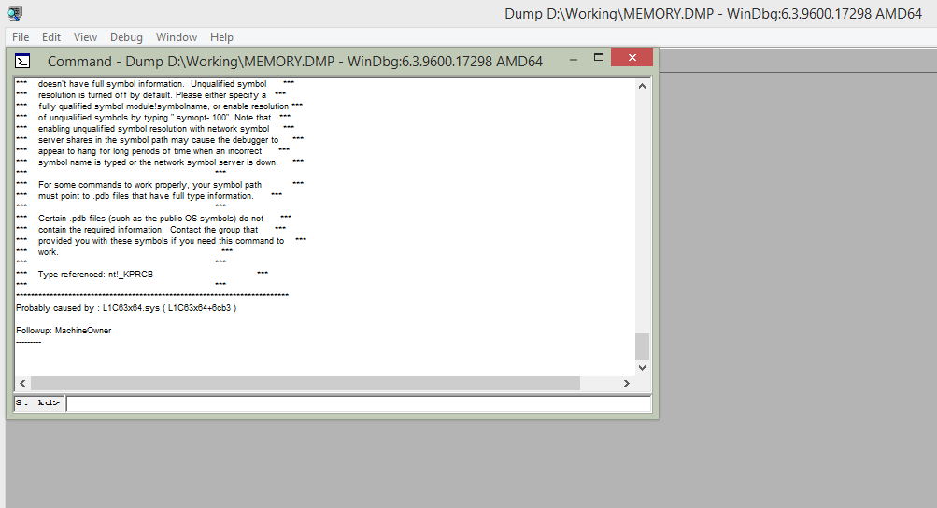Maximize the Command window
Screen dimensions: 937x508
click(599, 57)
